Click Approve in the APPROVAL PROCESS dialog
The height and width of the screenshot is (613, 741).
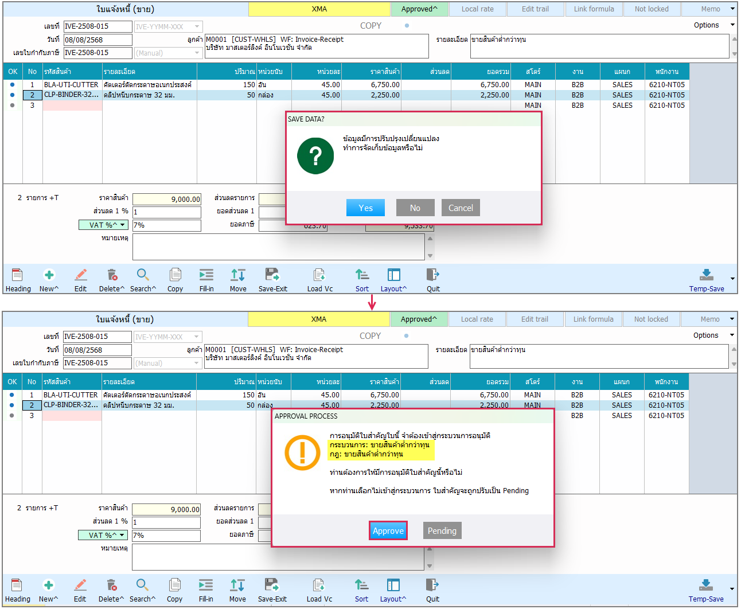tap(388, 530)
